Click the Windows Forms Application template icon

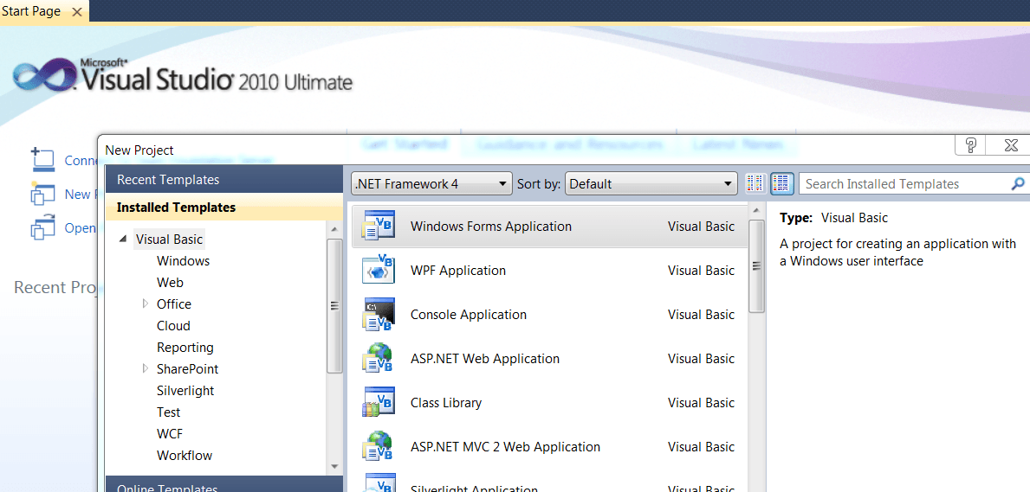pyautogui.click(x=379, y=227)
